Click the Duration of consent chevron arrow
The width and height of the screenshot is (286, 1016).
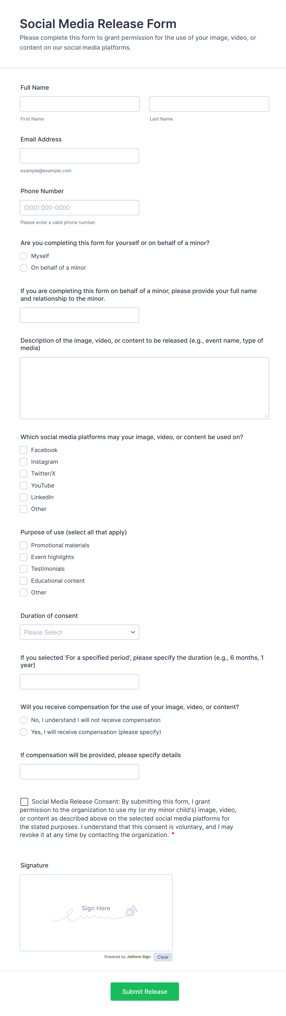coord(133,632)
